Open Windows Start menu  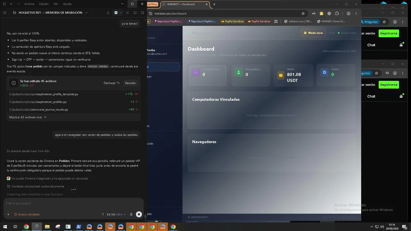(x=4, y=227)
